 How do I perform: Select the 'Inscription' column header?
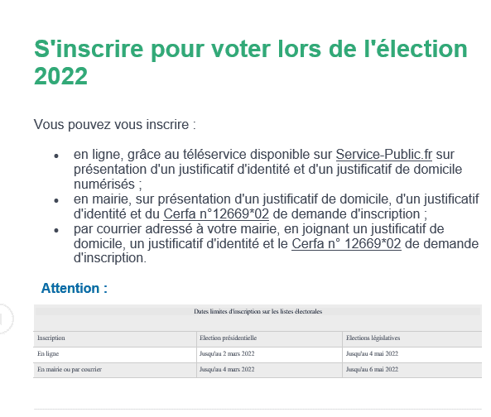[51, 338]
